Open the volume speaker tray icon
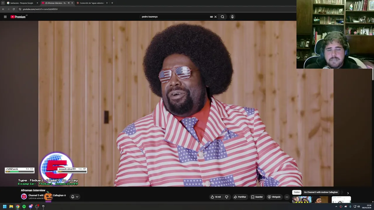 coord(359,206)
